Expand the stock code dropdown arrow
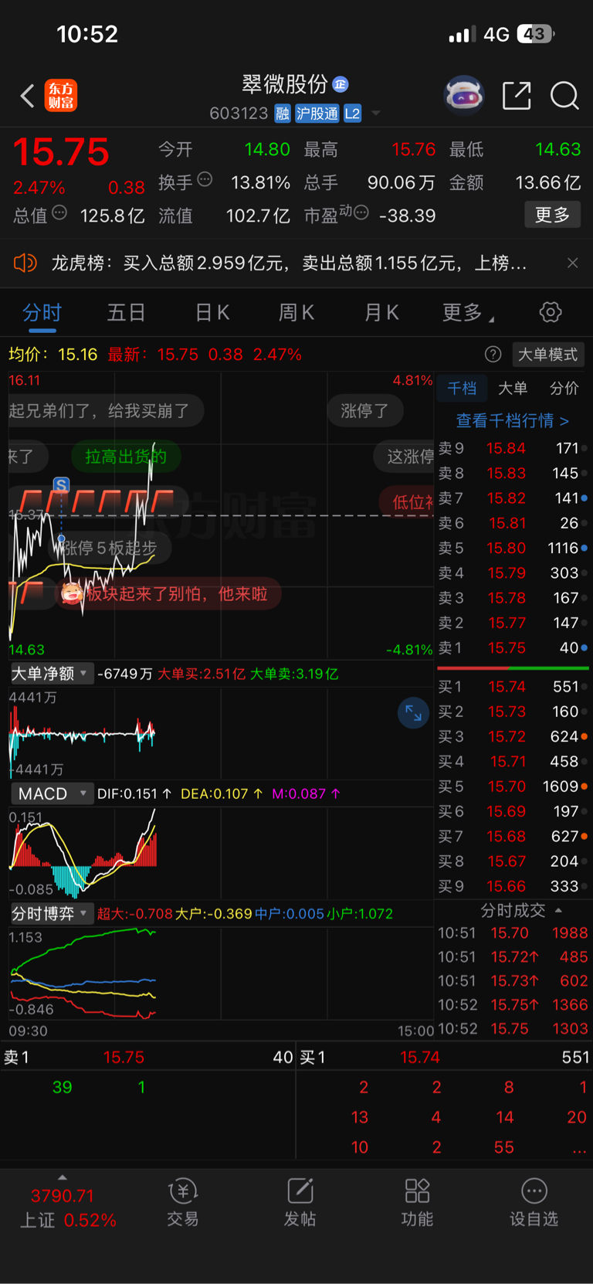593x1284 pixels. [376, 114]
